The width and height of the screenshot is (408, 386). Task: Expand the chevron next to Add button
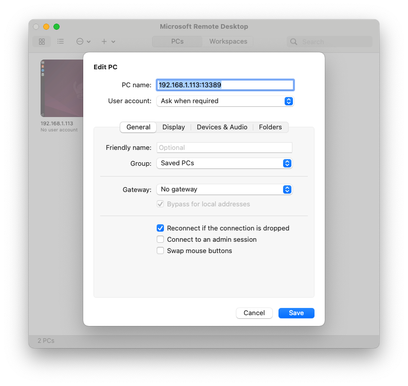click(113, 42)
